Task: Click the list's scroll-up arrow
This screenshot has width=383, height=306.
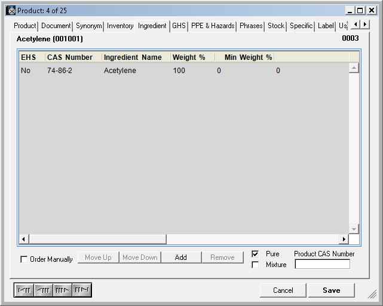Action: [x=354, y=68]
